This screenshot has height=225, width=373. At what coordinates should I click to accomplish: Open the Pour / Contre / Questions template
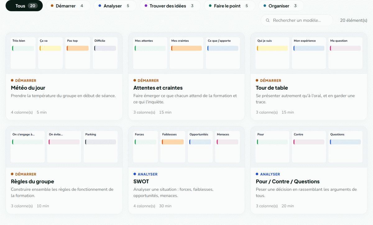[x=288, y=182]
